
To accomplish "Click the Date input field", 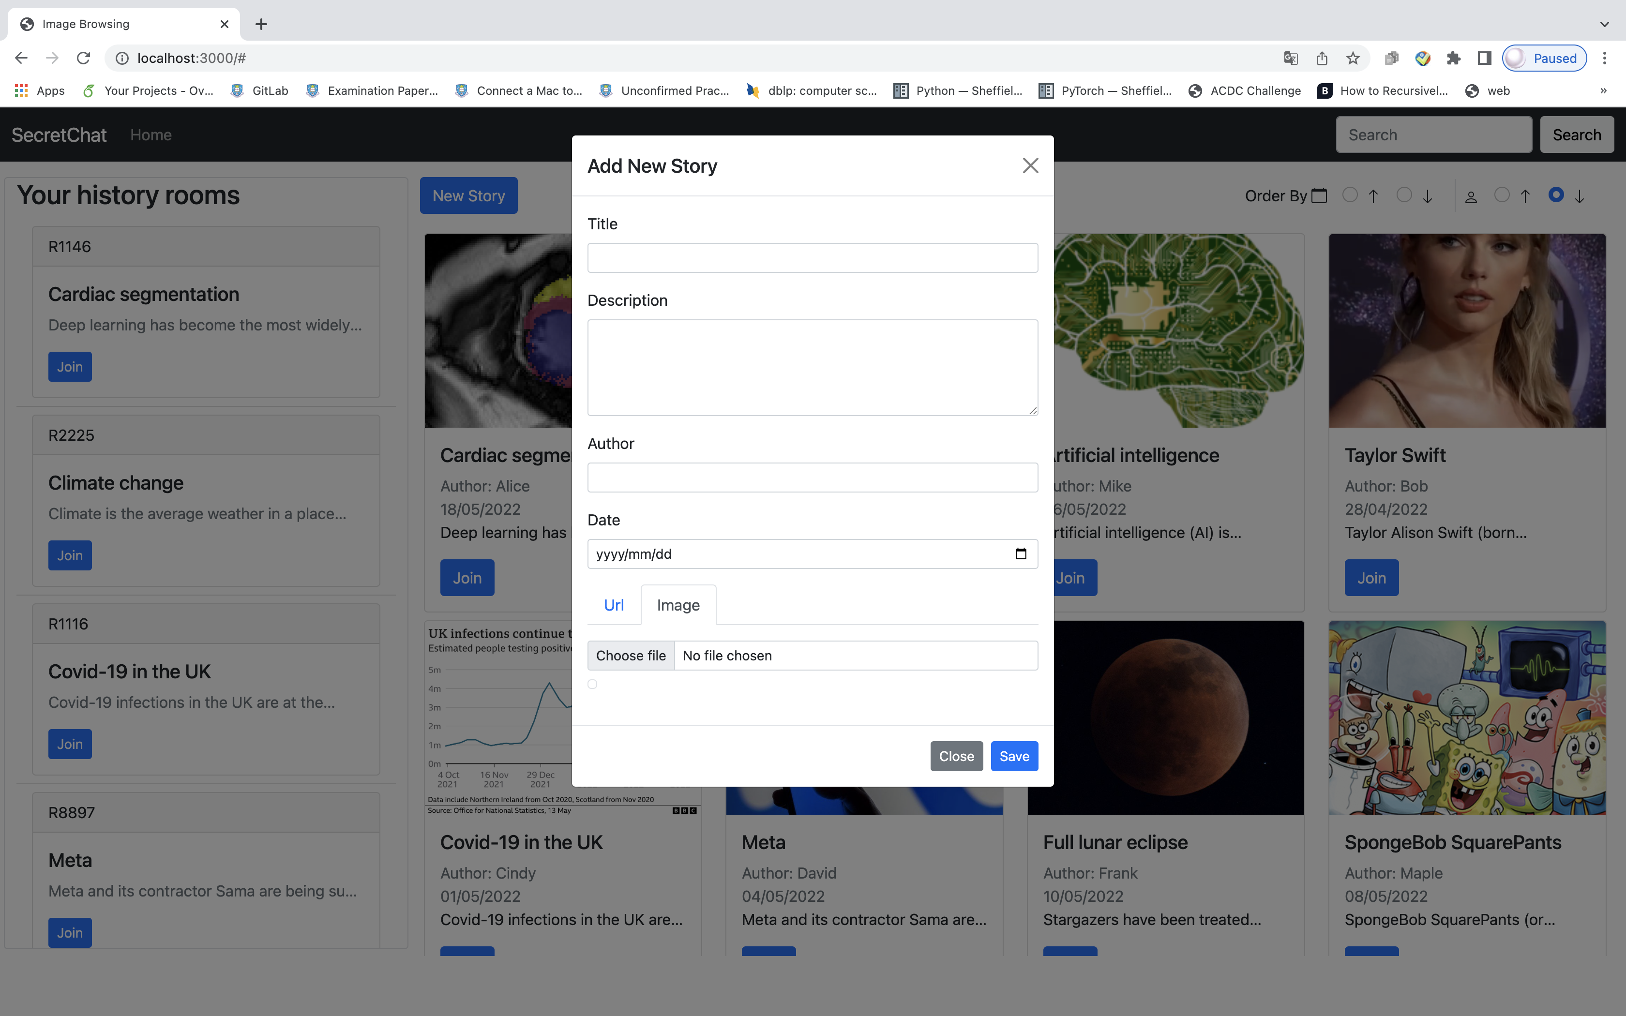I will coord(813,553).
